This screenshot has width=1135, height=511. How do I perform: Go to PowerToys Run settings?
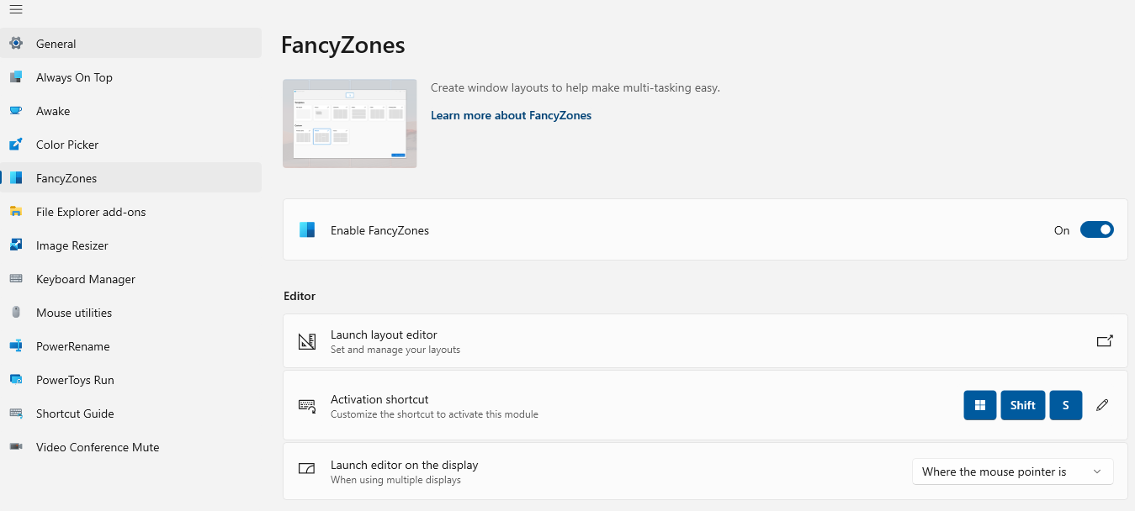coord(75,380)
